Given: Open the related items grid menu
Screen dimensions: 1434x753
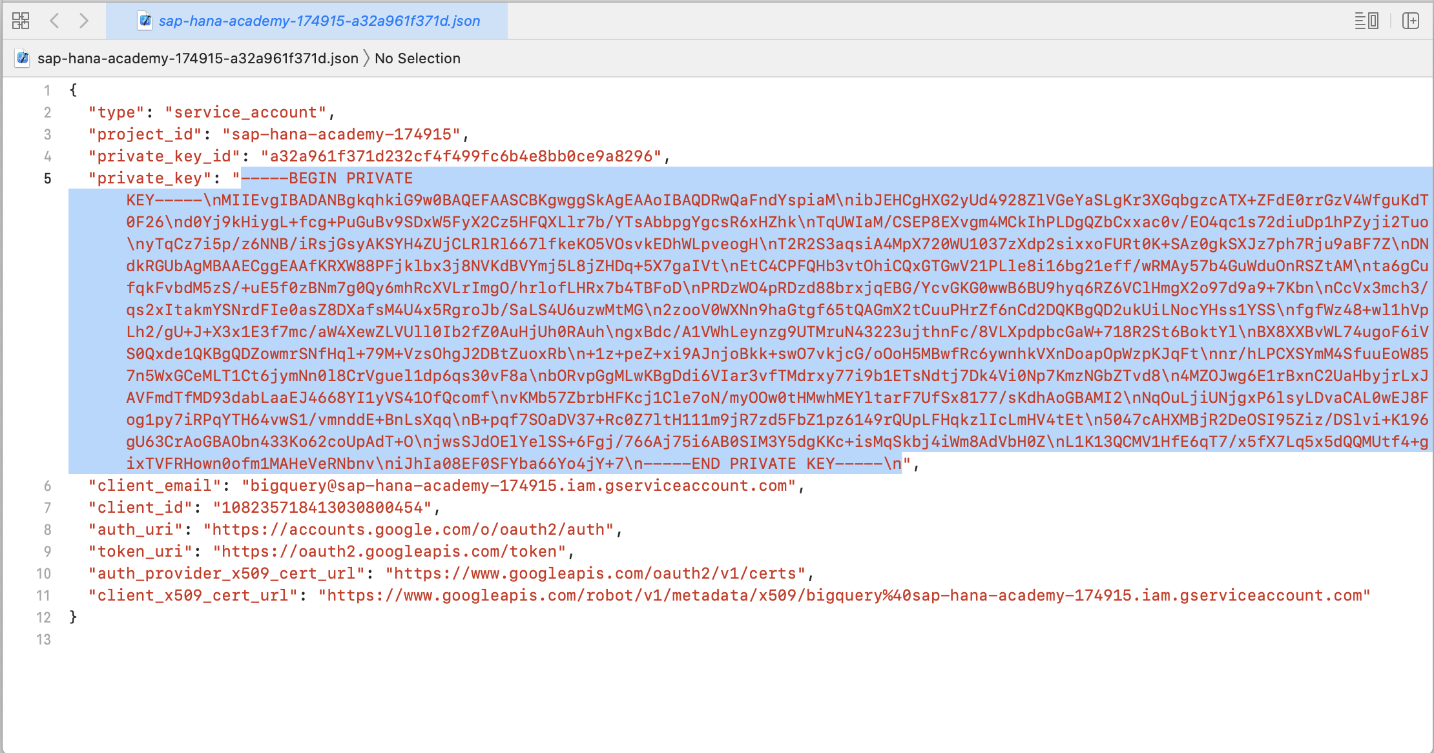Looking at the screenshot, I should [x=21, y=21].
